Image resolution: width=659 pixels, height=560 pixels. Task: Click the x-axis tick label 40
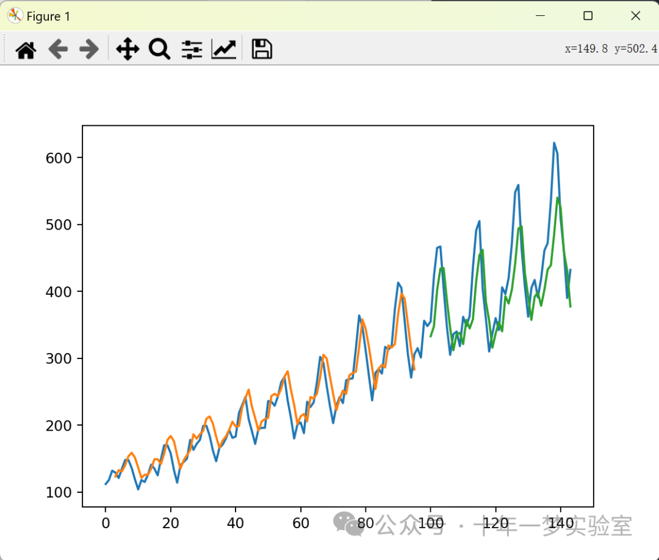point(236,523)
